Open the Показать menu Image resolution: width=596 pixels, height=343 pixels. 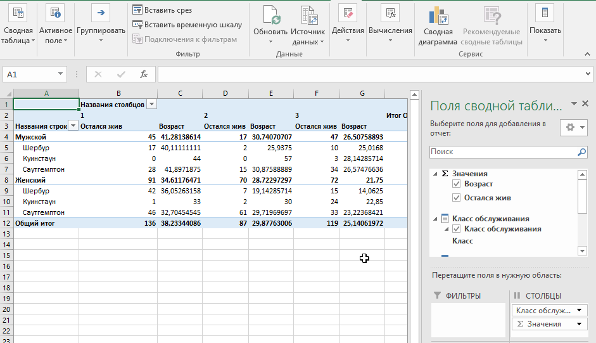pyautogui.click(x=545, y=25)
